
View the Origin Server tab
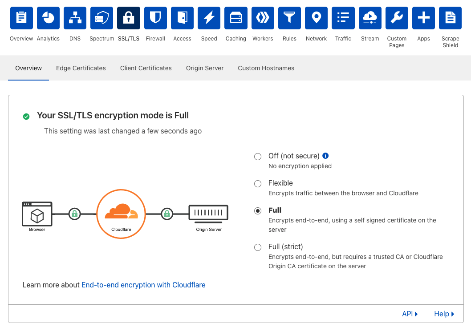(x=204, y=68)
